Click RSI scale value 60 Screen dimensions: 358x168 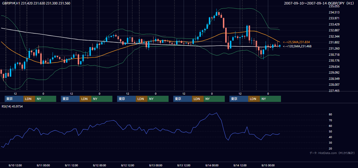click(330, 126)
